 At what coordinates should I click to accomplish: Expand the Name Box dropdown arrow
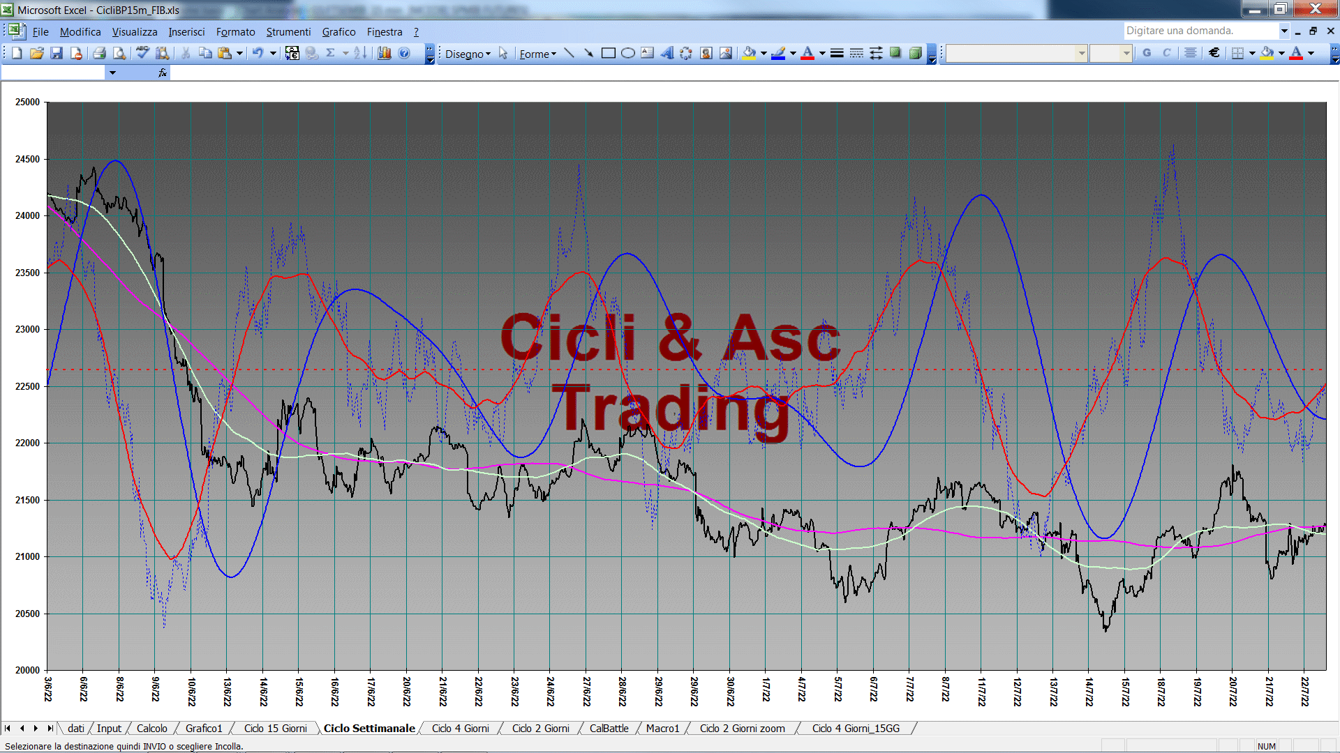coord(112,73)
